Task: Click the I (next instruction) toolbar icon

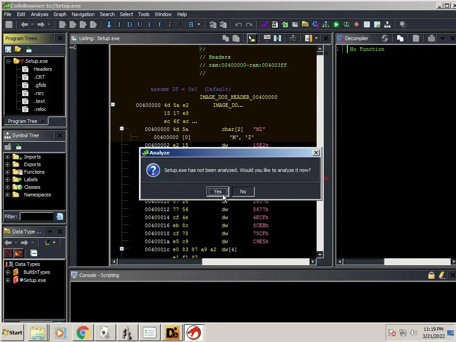Action: tap(119, 24)
